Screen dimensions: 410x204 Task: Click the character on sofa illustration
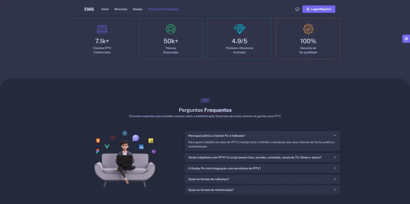click(125, 163)
